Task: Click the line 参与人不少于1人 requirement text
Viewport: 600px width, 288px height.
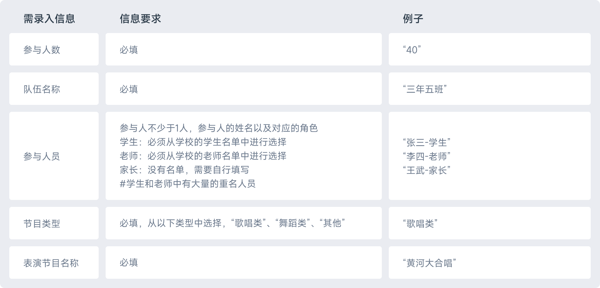Action: tap(219, 128)
